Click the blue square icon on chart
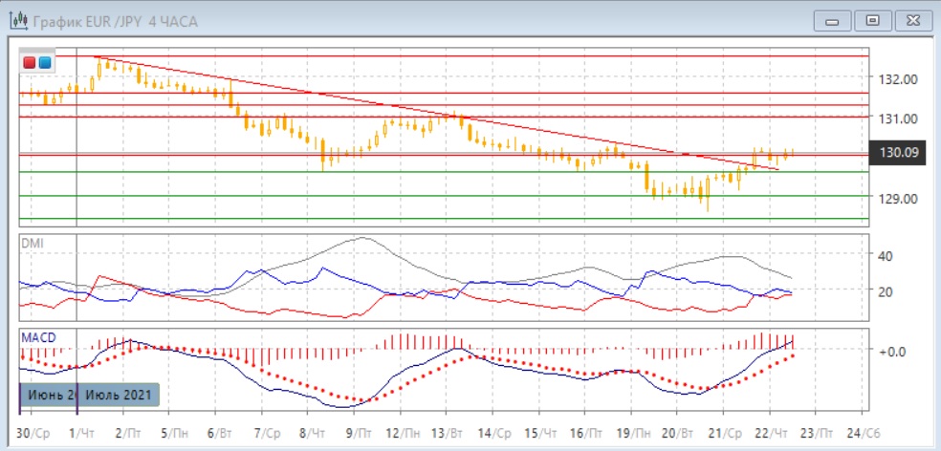 tap(44, 63)
